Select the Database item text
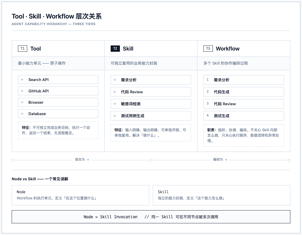Image resolution: width=302 pixels, height=235 pixels. point(37,114)
